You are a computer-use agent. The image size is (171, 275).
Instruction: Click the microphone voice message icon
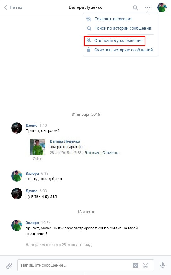pyautogui.click(x=163, y=265)
